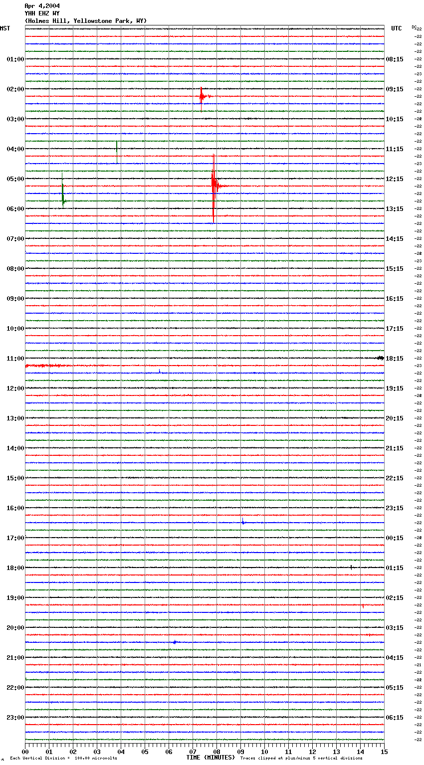Click the 12:15 UTC time label
This screenshot has height=765, width=424.
[x=395, y=179]
